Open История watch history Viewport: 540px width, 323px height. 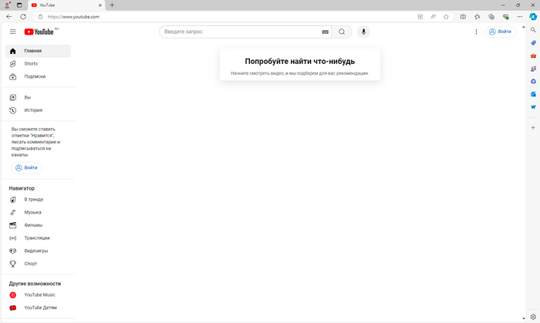point(38,110)
